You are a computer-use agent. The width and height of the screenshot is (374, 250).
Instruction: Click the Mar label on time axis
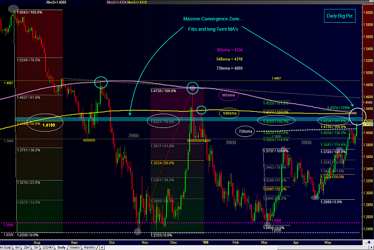pyautogui.click(x=264, y=242)
